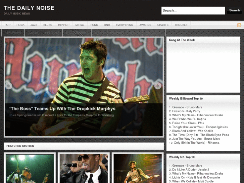Focus the Search input field
Image resolution: width=244 pixels, height=183 pixels.
(x=193, y=11)
